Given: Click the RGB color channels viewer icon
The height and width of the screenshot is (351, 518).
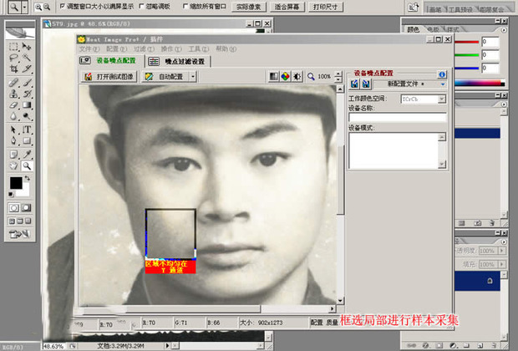Looking at the screenshot, I should (285, 76).
